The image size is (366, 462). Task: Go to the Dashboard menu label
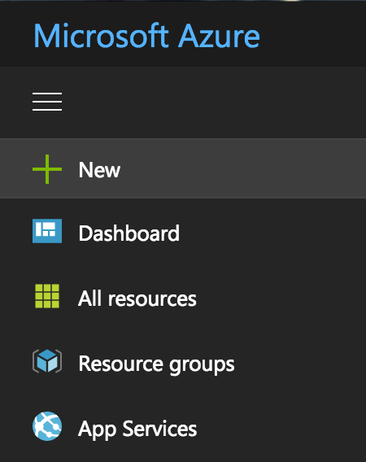pyautogui.click(x=129, y=233)
